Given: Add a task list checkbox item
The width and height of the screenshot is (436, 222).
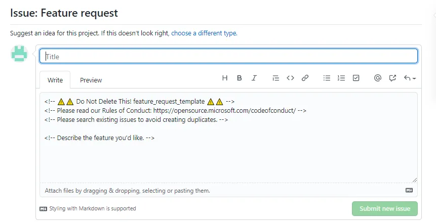Looking at the screenshot, I should (x=356, y=78).
